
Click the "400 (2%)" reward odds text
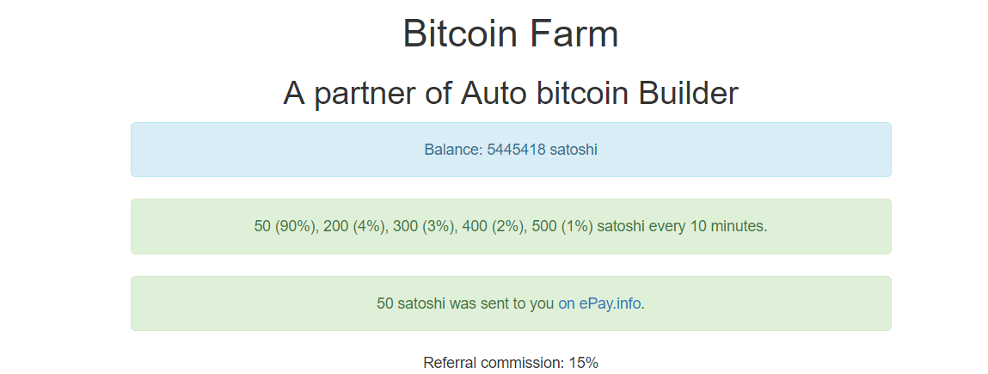(x=494, y=227)
